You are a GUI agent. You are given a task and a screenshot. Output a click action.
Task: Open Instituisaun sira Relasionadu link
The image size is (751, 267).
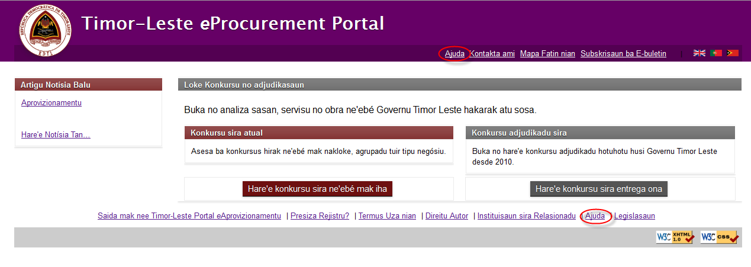pyautogui.click(x=526, y=216)
